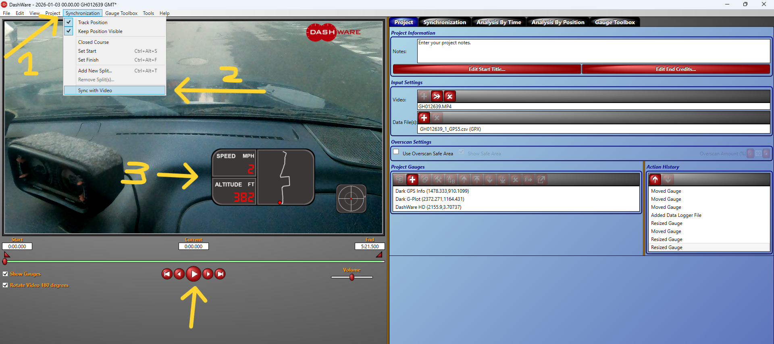Toggle Keep Position Visible menu option
Viewport: 774px width, 344px height.
click(114, 31)
